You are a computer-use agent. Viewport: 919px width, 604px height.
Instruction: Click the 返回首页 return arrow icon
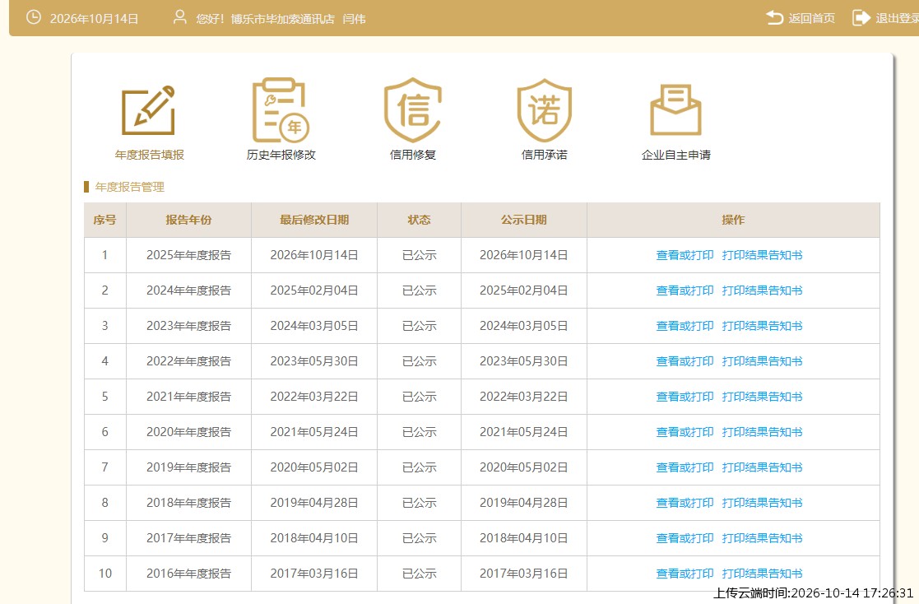775,17
